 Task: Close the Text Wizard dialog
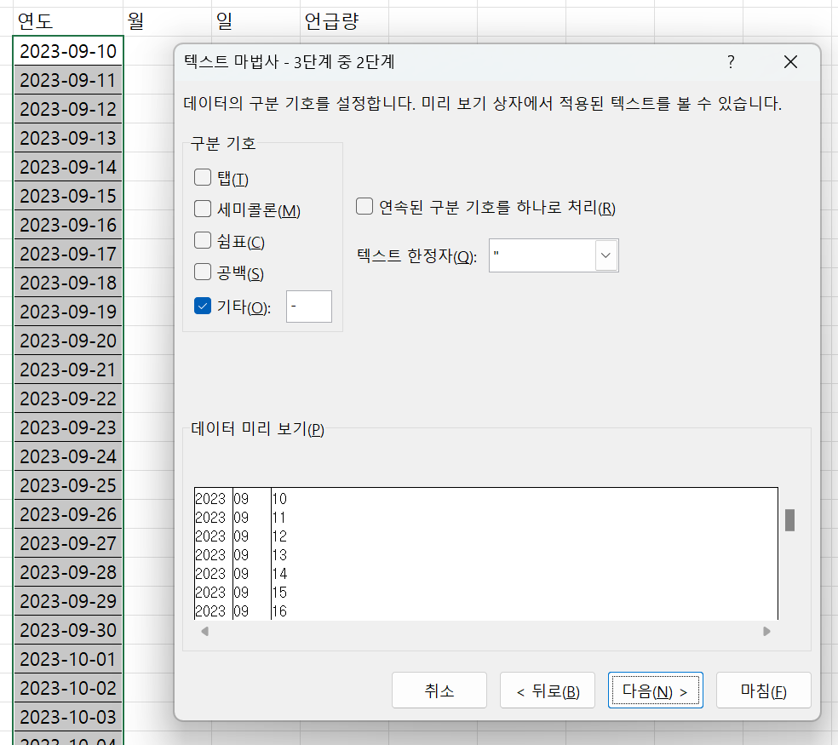coord(790,62)
